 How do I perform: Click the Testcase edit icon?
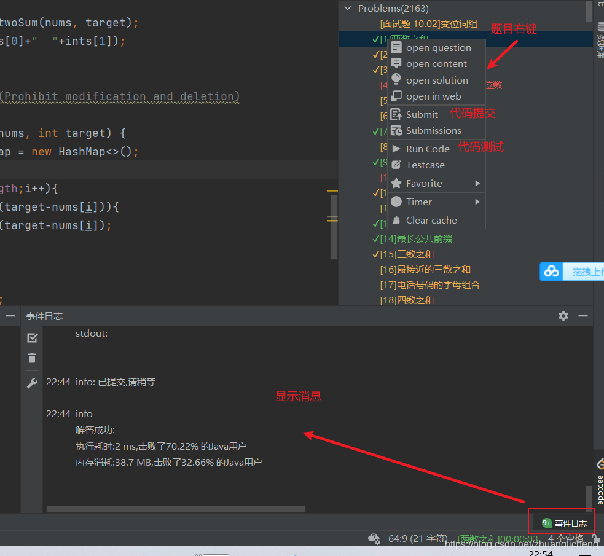[x=396, y=165]
